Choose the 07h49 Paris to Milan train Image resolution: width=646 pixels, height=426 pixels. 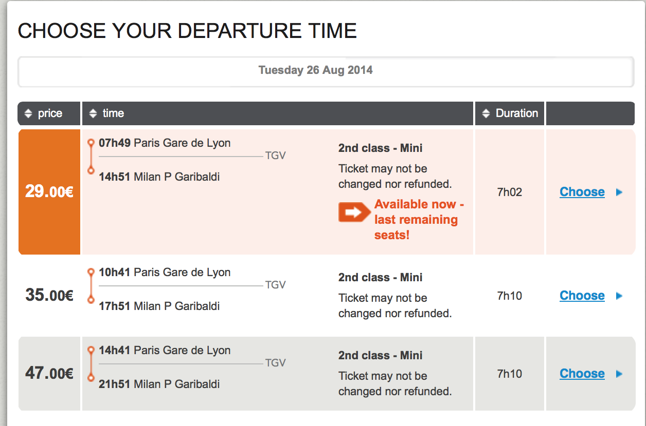[582, 192]
